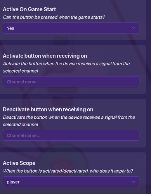
Task: Open the Active On Game Start dropdown
Action: (71, 28)
